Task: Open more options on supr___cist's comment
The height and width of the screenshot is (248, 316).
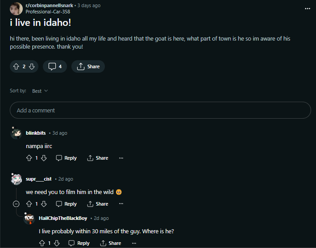Action: [x=121, y=204]
